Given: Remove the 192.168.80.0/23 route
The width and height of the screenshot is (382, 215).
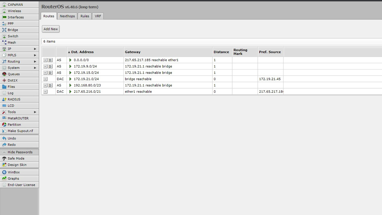Looking at the screenshot, I should point(45,85).
